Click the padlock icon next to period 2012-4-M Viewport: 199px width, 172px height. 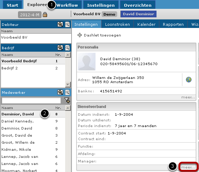point(45,15)
